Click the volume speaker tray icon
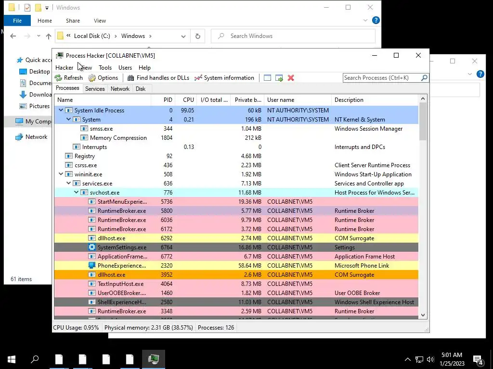Screen dimensions: 493x369 pyautogui.click(x=430, y=359)
